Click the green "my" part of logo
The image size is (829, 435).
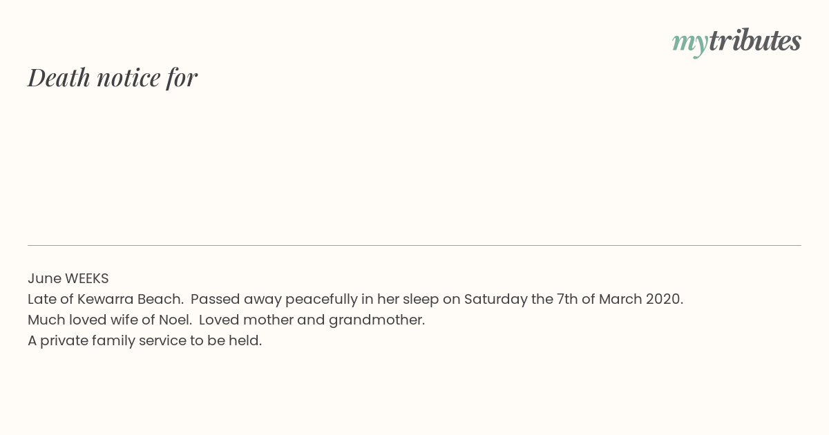(x=690, y=43)
